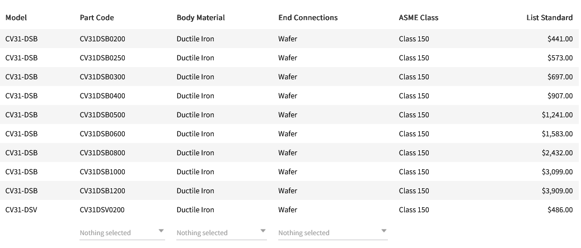This screenshot has height=248, width=581.
Task: Sort by List Standard price header
Action: [549, 17]
